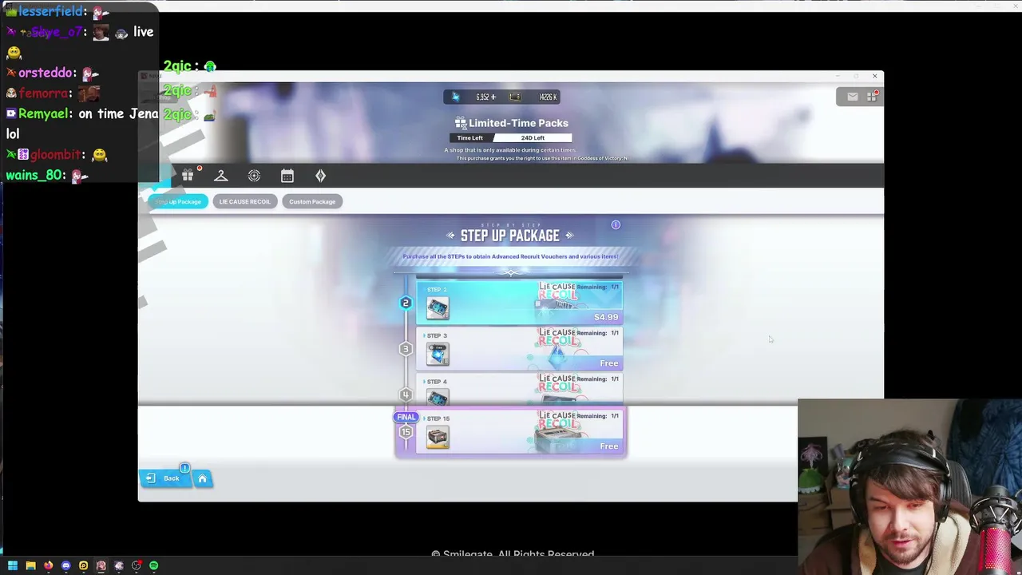Click the credit currency icon beside 14226K
The height and width of the screenshot is (575, 1022).
(515, 97)
